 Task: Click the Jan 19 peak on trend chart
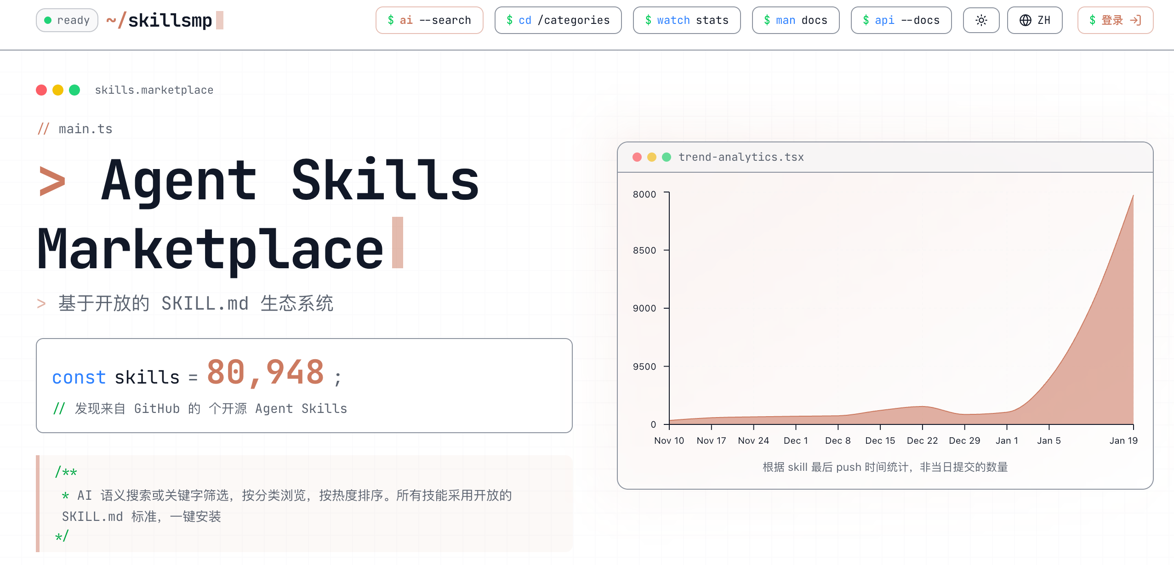1133,197
